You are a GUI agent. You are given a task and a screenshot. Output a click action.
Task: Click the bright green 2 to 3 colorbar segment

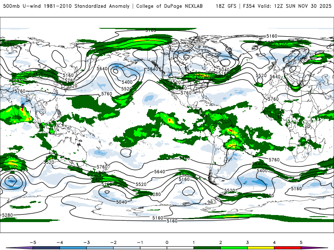click(x=234, y=248)
